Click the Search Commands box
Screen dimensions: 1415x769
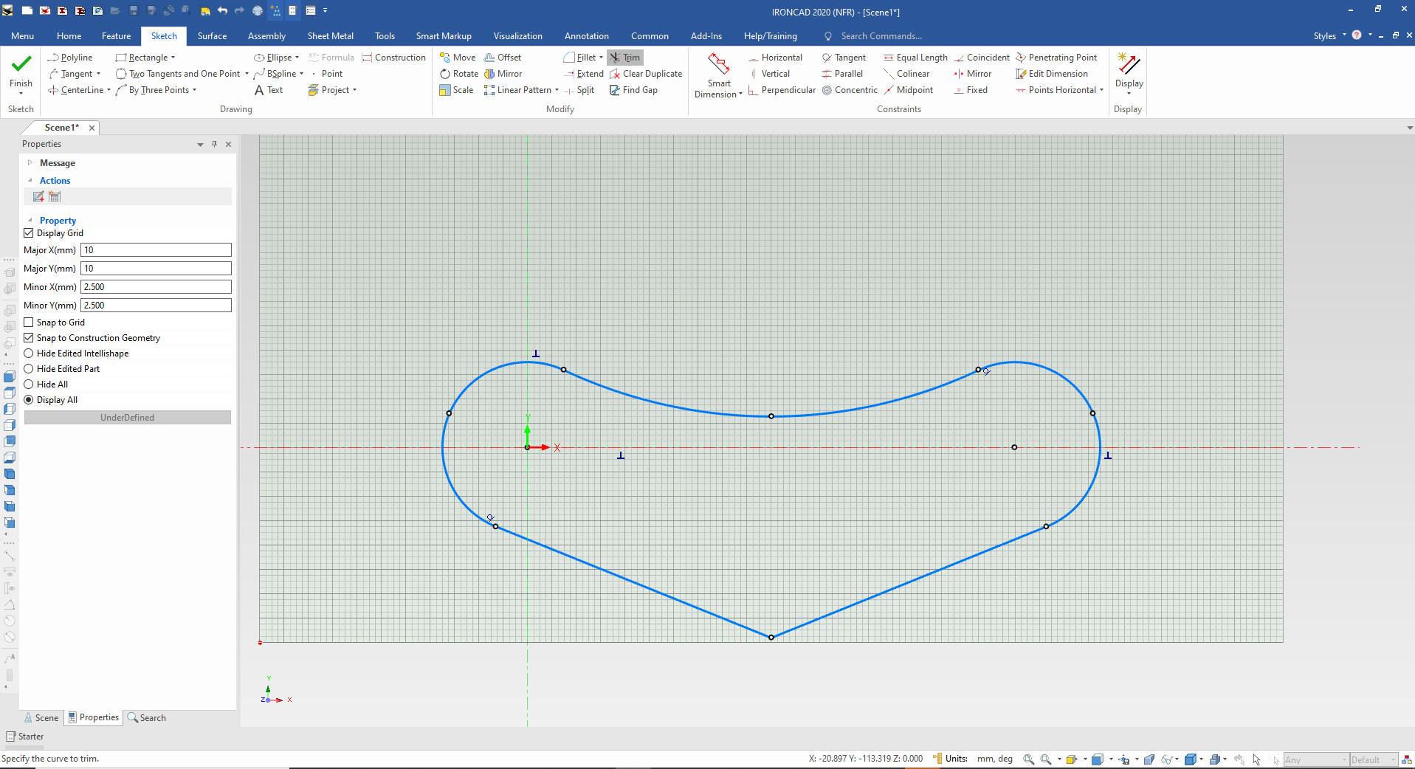[880, 35]
